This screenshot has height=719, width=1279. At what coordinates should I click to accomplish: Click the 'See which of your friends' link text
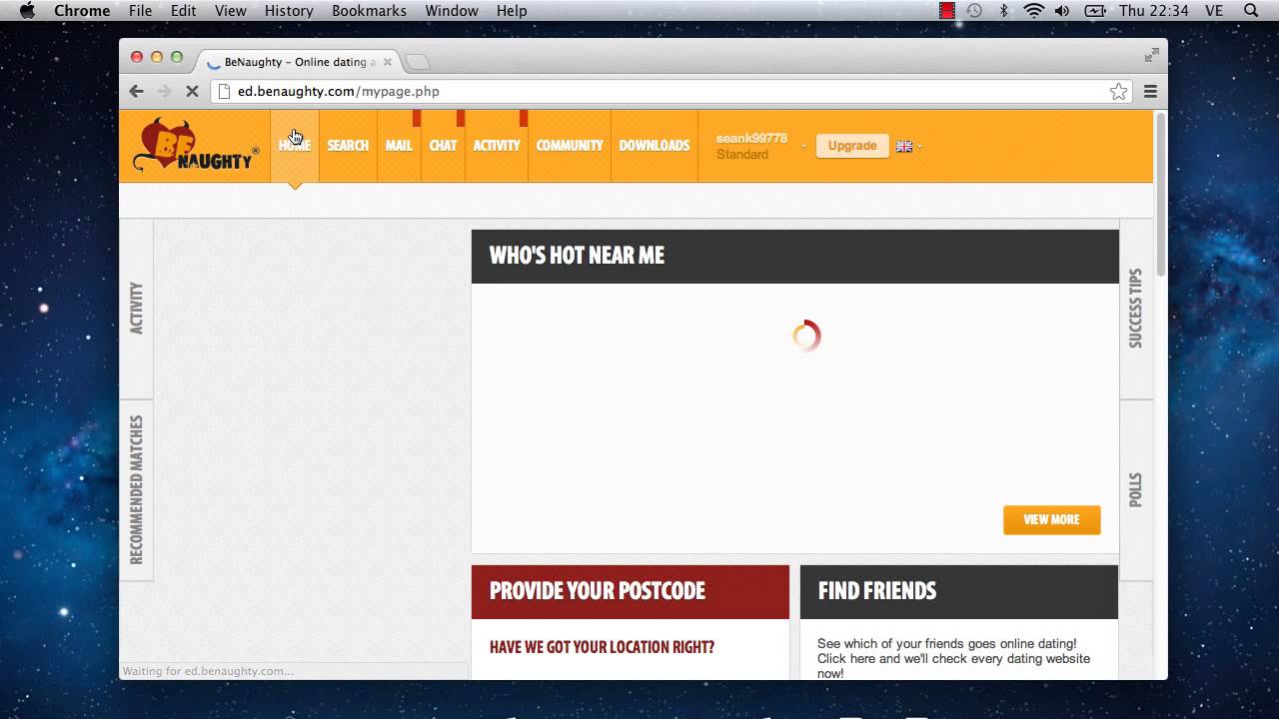pyautogui.click(x=953, y=658)
